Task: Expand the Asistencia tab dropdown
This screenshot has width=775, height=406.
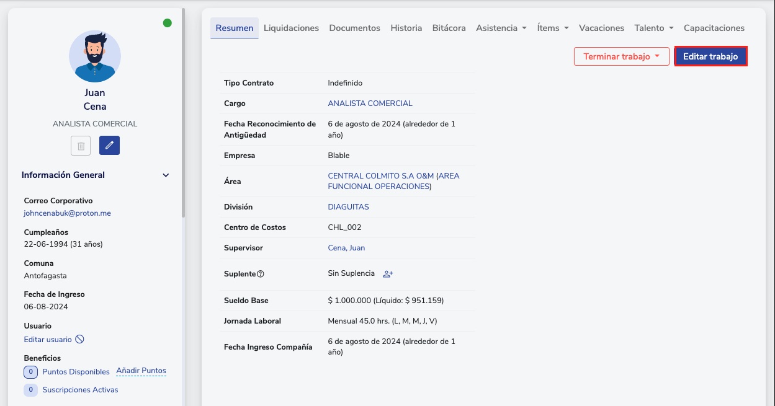Action: click(501, 28)
